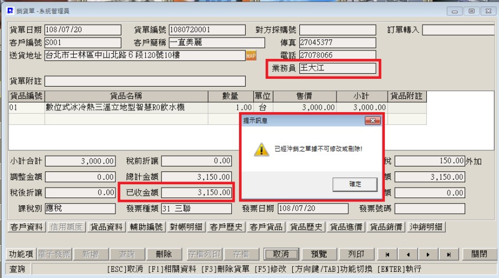Go to previous record arrow

(408, 254)
